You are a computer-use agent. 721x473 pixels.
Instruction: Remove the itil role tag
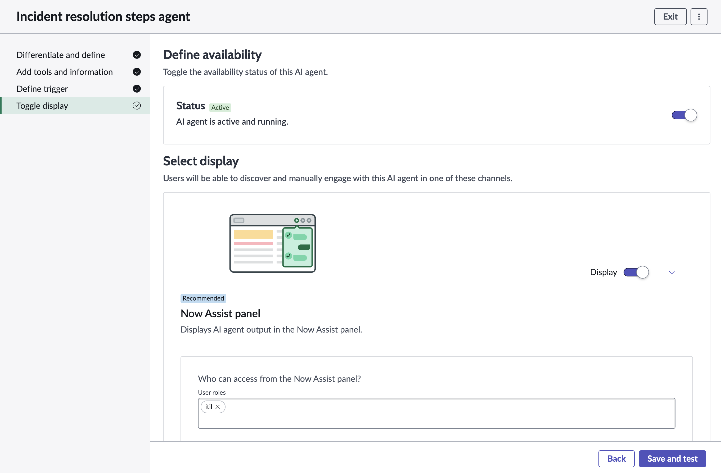coord(218,407)
